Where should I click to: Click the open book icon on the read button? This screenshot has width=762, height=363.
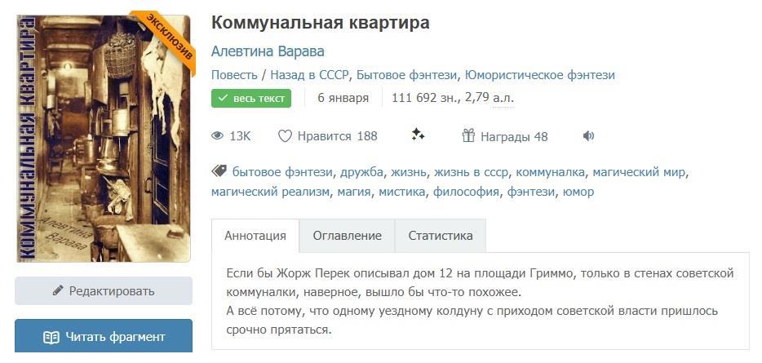coord(51,337)
